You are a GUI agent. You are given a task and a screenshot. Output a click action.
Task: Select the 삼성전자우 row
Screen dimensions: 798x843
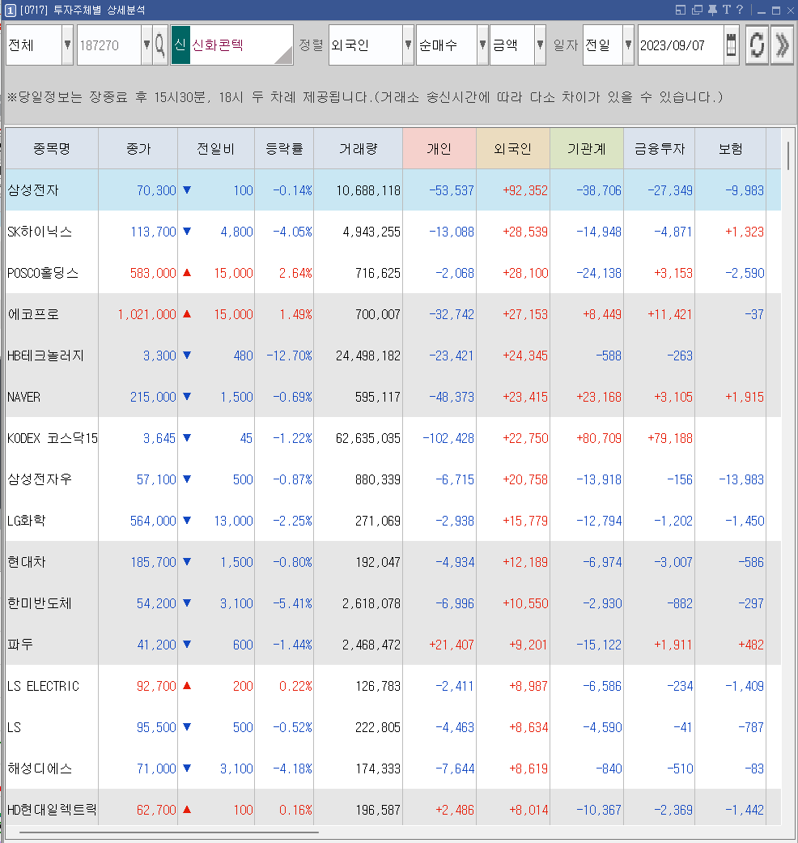393,479
